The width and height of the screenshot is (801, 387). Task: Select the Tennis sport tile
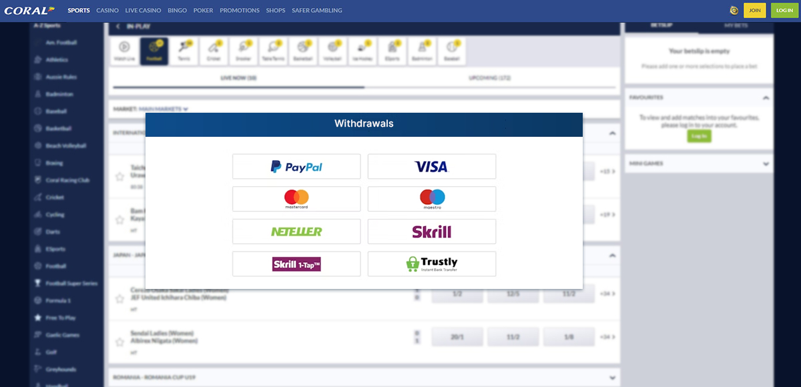tap(184, 51)
